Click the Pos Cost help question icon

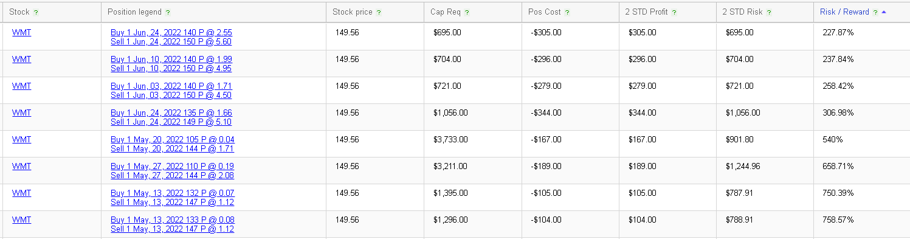567,12
